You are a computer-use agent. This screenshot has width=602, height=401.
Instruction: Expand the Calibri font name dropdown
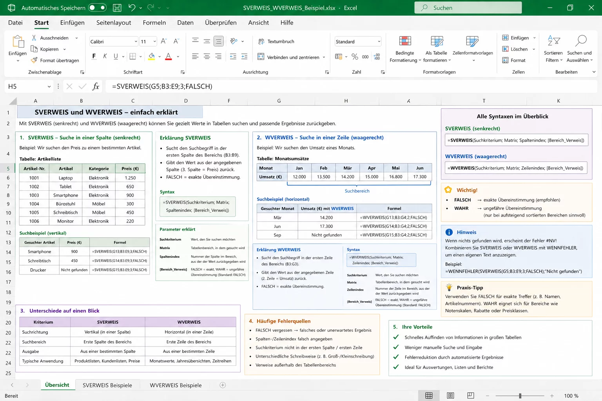(136, 42)
